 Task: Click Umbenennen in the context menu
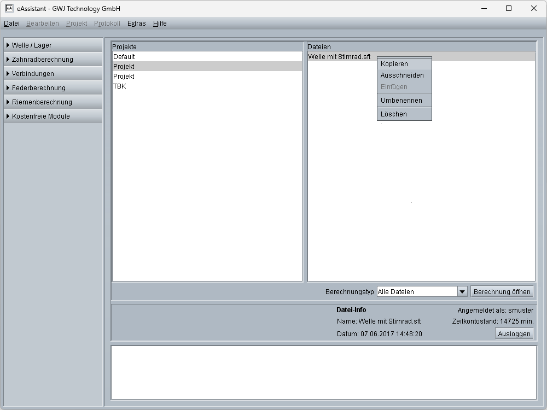(x=401, y=101)
